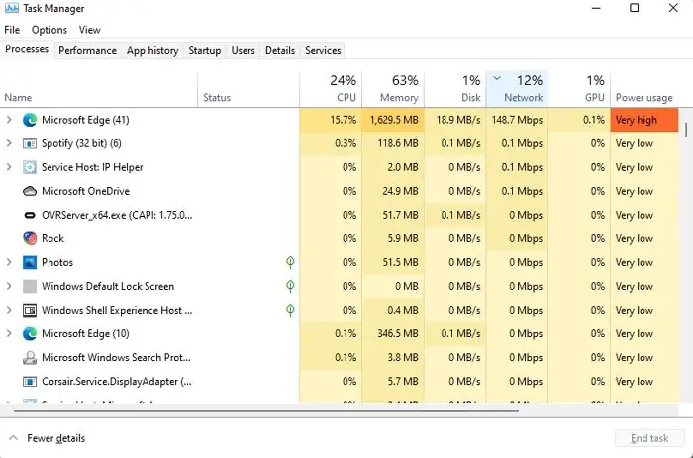
Task: Click the Windows Shell Experience Host icon
Action: [30, 310]
